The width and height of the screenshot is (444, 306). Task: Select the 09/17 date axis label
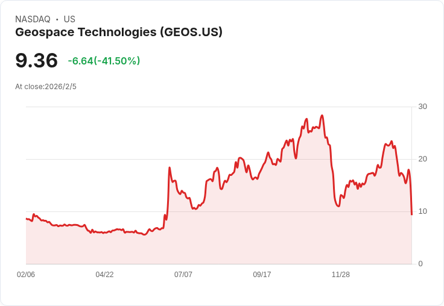pyautogui.click(x=262, y=274)
